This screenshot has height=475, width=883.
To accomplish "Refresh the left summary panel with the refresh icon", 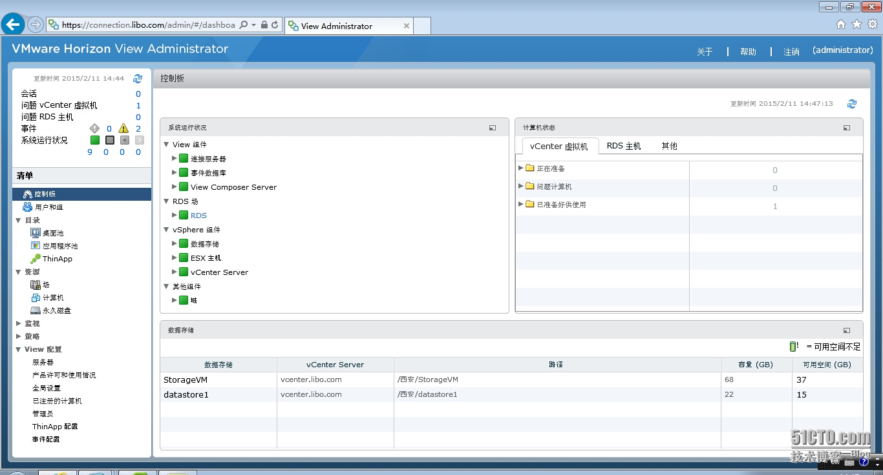I will (138, 79).
